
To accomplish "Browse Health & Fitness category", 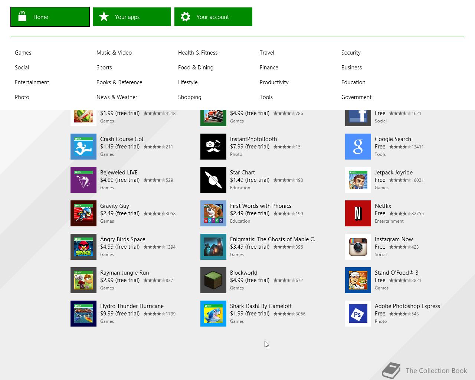I will coord(198,53).
